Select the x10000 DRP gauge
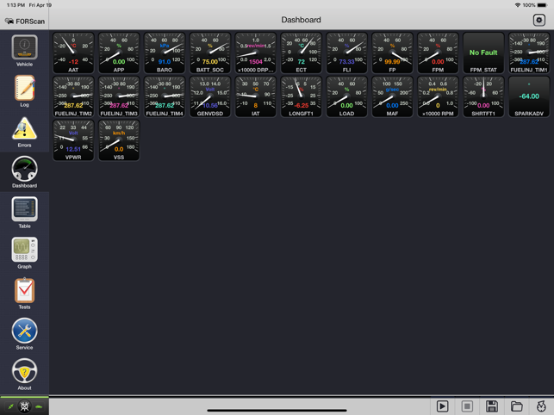 [256, 53]
